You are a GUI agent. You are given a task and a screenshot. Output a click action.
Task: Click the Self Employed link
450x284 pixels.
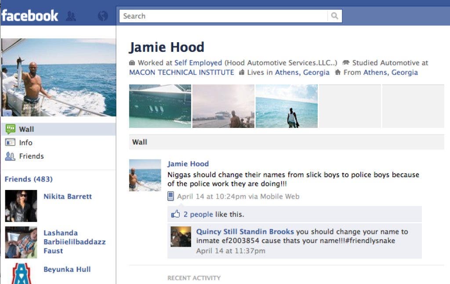[198, 63]
